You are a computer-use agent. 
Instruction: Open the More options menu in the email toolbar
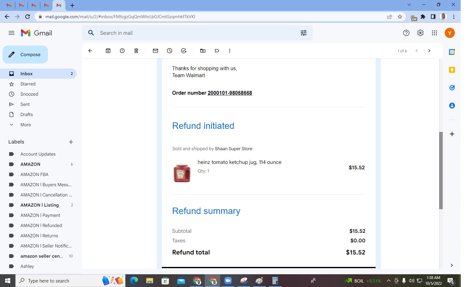click(x=230, y=51)
